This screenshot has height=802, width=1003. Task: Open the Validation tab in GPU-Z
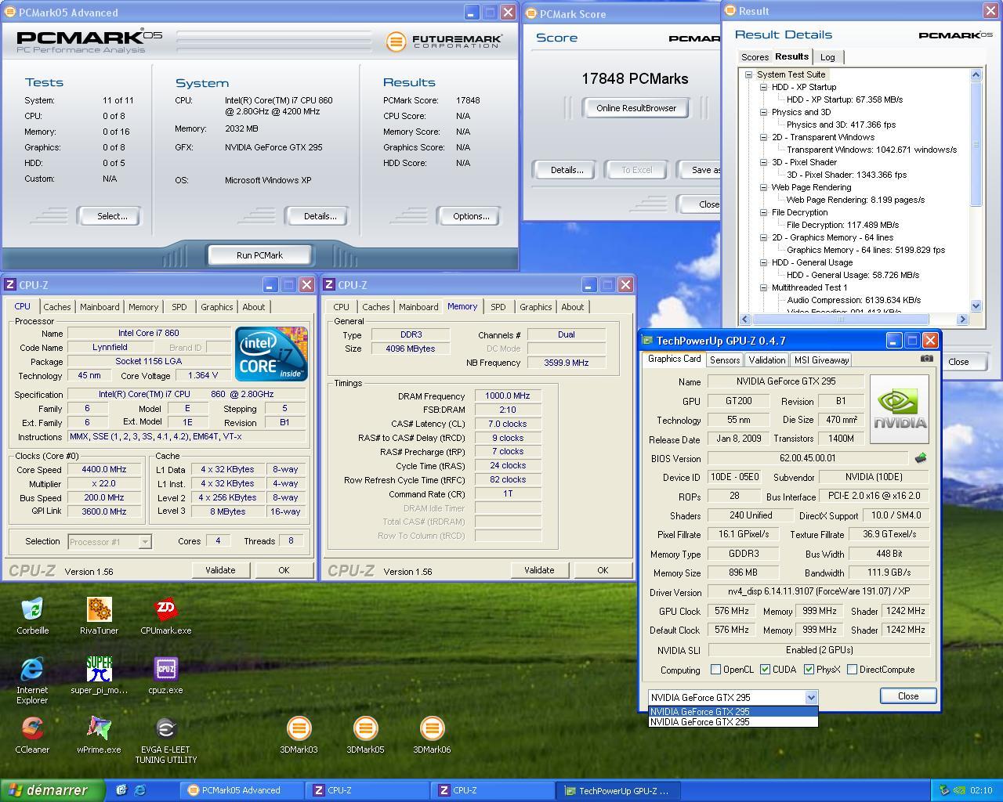click(766, 360)
